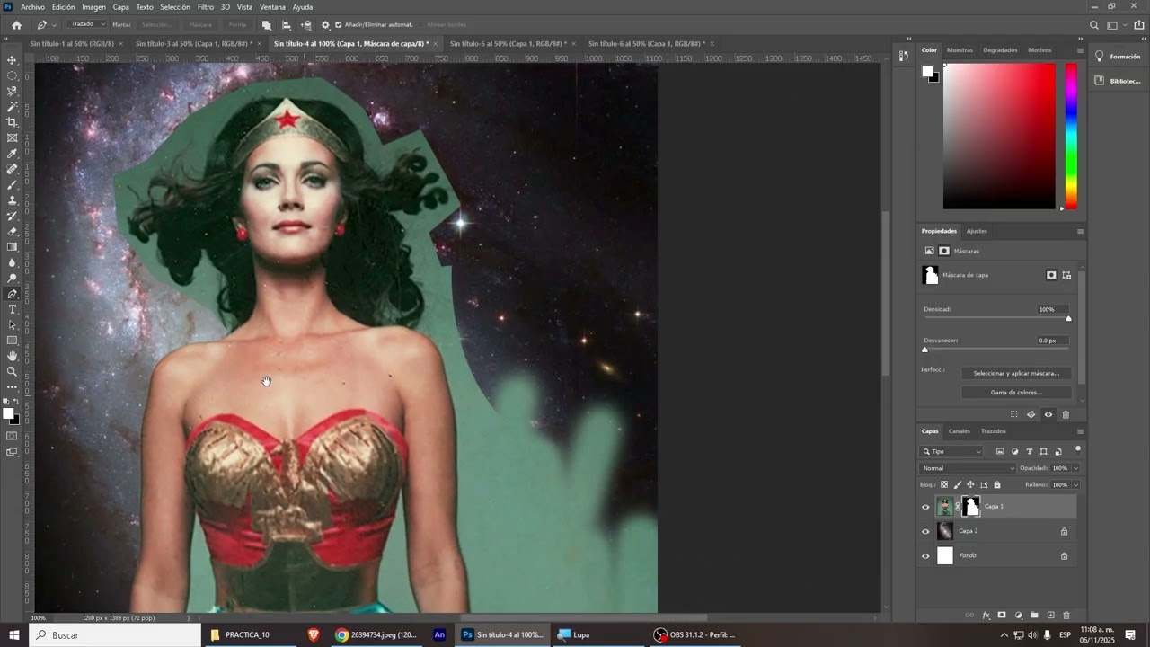Create new adjustment layer icon
The width and height of the screenshot is (1150, 647).
coord(1018,616)
